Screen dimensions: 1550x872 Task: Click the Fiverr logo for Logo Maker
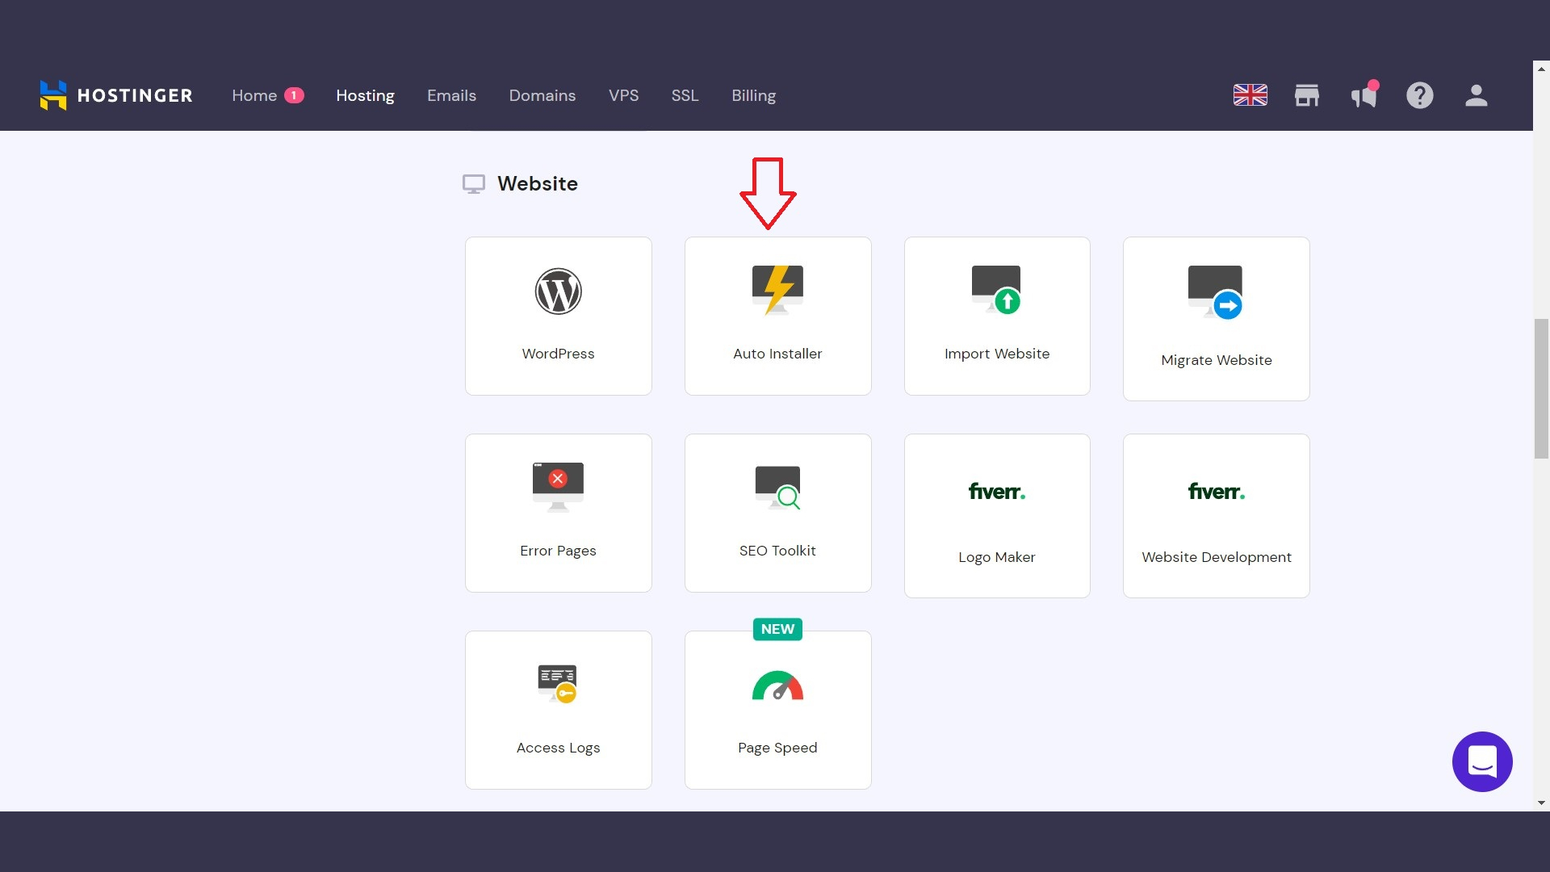click(x=997, y=491)
